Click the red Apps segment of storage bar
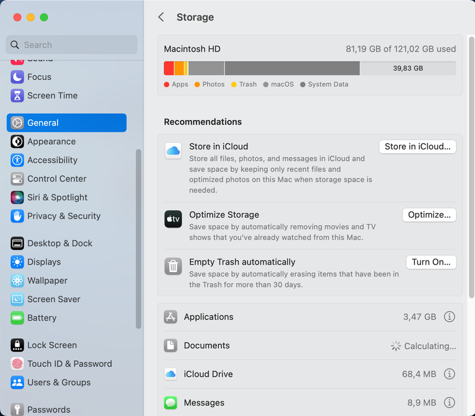Screen dimensions: 475x416 tap(169, 68)
